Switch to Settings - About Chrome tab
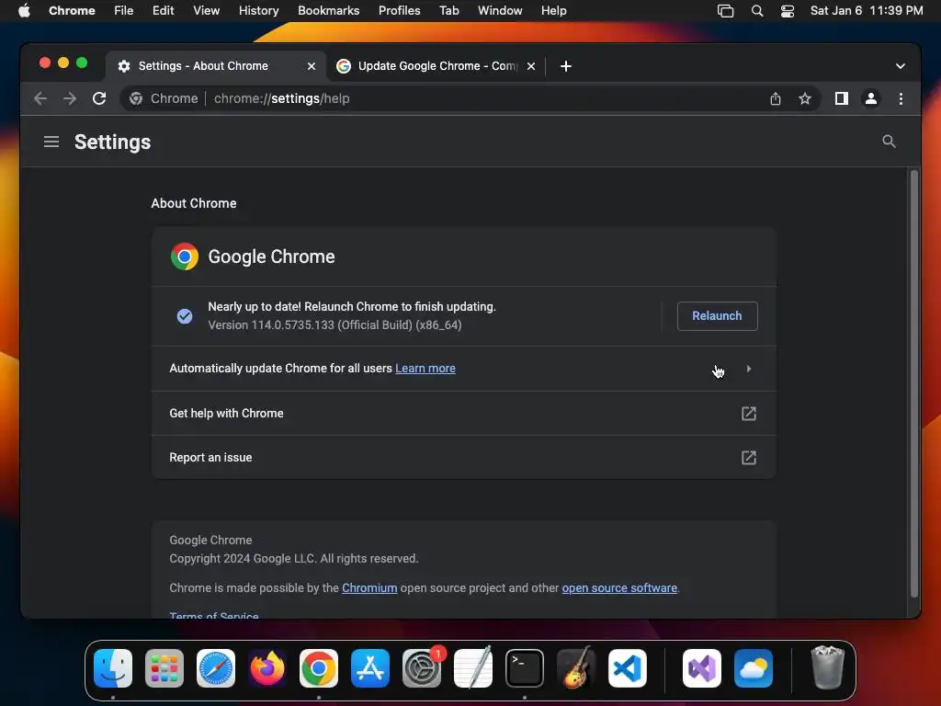Image resolution: width=941 pixels, height=706 pixels. click(x=216, y=66)
